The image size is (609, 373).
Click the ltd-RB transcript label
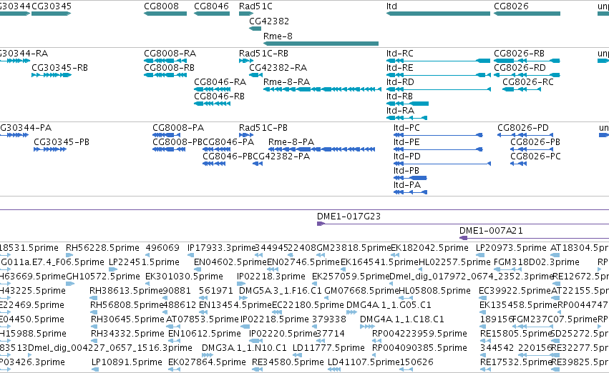(x=399, y=96)
